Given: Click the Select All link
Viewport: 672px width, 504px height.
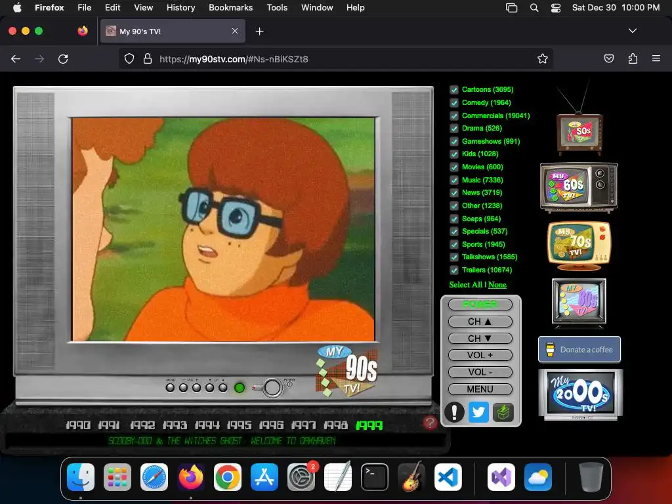Looking at the screenshot, I should [x=465, y=285].
